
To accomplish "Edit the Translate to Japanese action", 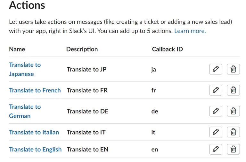I will tap(216, 69).
